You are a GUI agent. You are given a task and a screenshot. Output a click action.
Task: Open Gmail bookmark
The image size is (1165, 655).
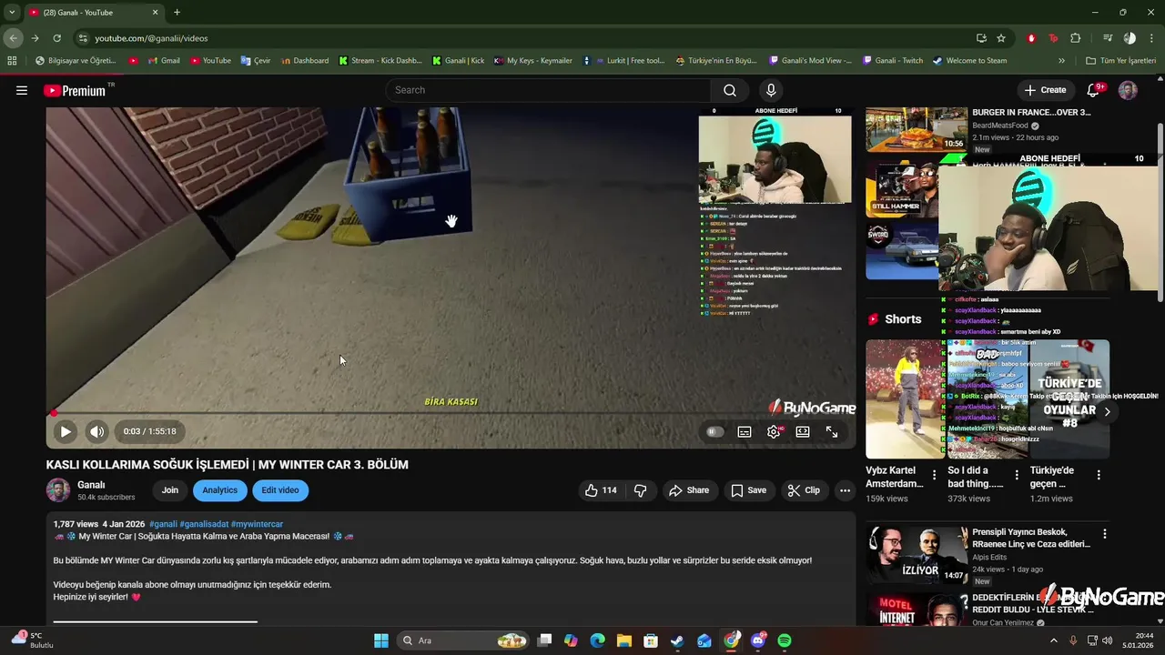163,61
